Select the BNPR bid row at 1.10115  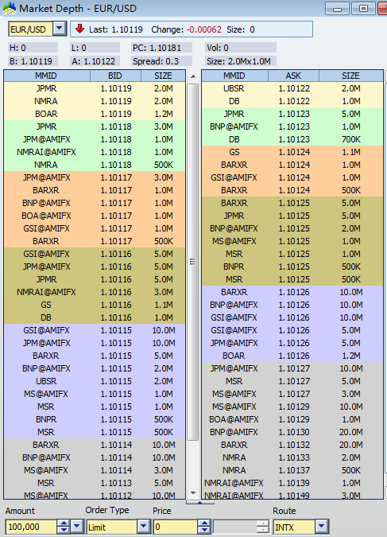95,419
